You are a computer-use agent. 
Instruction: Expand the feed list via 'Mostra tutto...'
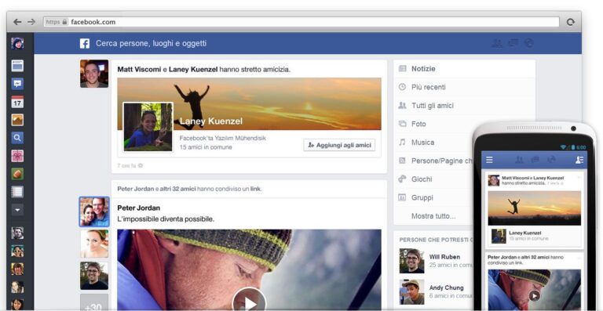pyautogui.click(x=433, y=216)
